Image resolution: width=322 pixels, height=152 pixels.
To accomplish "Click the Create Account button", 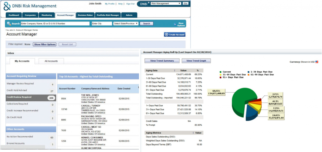I will [x=175, y=35].
